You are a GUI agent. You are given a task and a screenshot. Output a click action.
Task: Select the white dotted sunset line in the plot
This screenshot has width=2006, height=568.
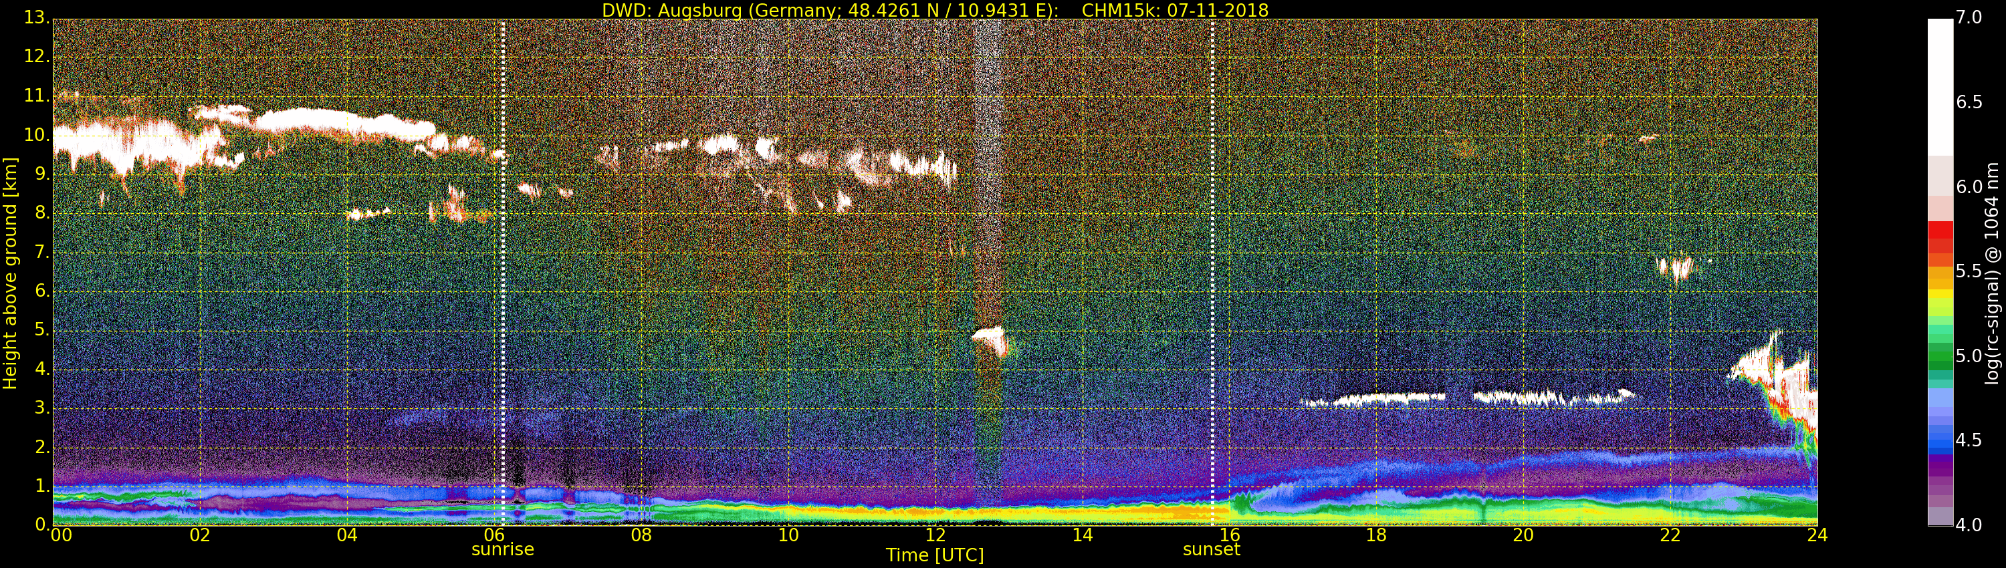(1212, 273)
